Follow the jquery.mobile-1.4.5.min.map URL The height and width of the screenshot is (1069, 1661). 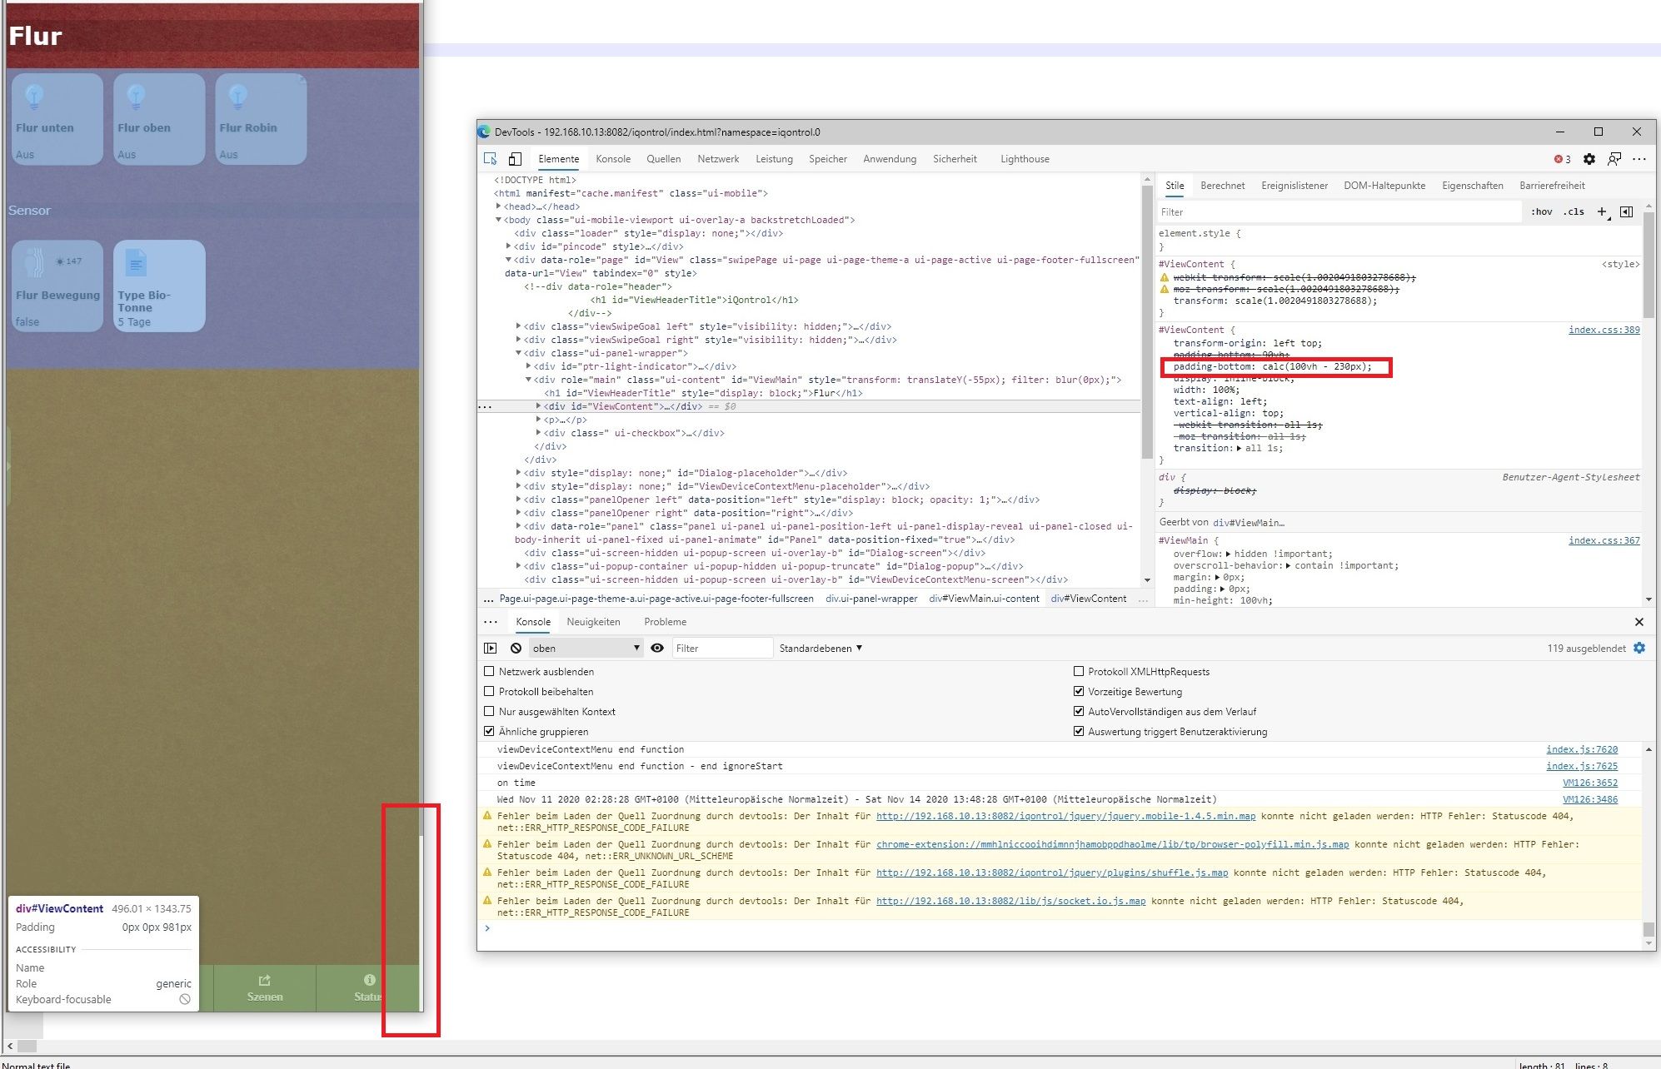1065,816
